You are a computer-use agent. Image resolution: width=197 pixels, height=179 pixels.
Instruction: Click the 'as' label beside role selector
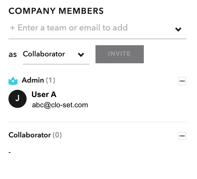[x=13, y=55]
